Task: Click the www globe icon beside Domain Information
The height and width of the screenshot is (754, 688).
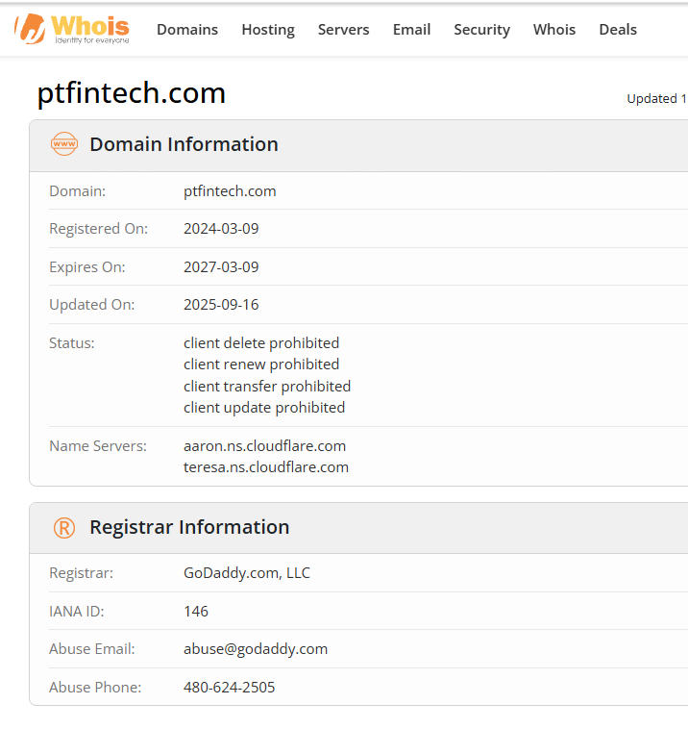Action: (x=64, y=144)
